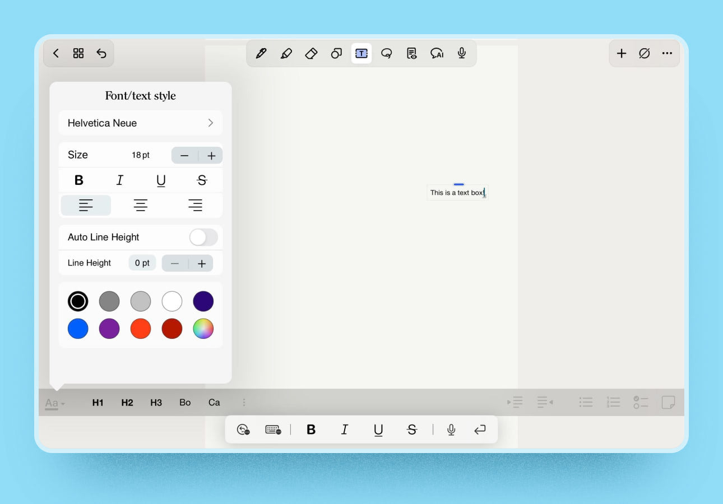This screenshot has height=504, width=723.
Task: Increase font size with plus button
Action: [x=211, y=156]
